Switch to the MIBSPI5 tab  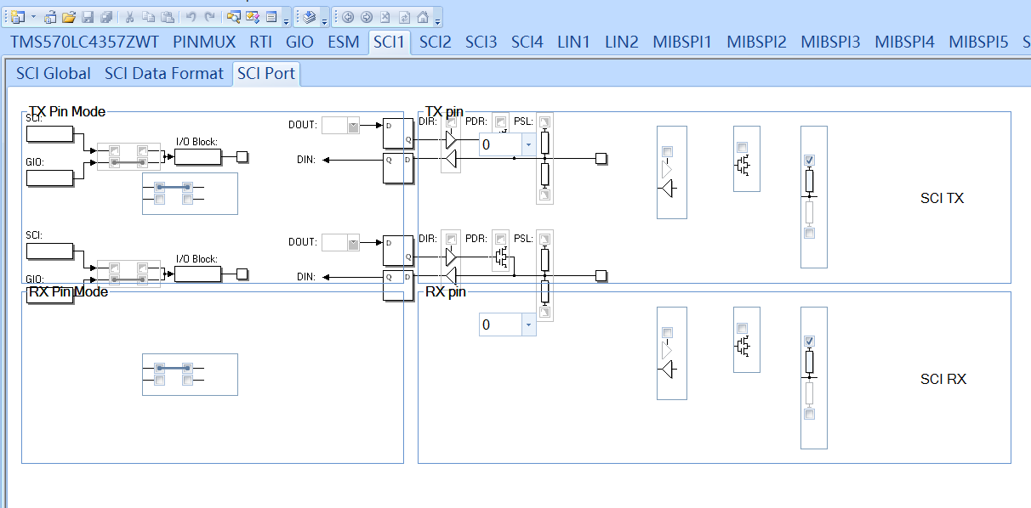tap(978, 42)
